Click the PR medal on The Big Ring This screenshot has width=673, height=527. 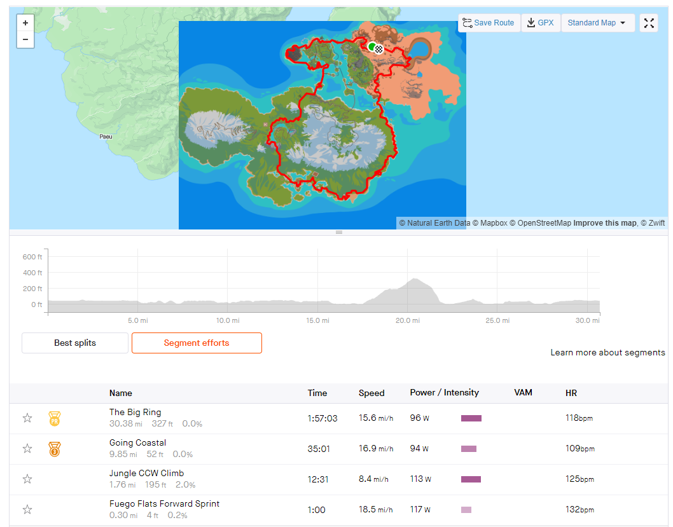tap(55, 418)
